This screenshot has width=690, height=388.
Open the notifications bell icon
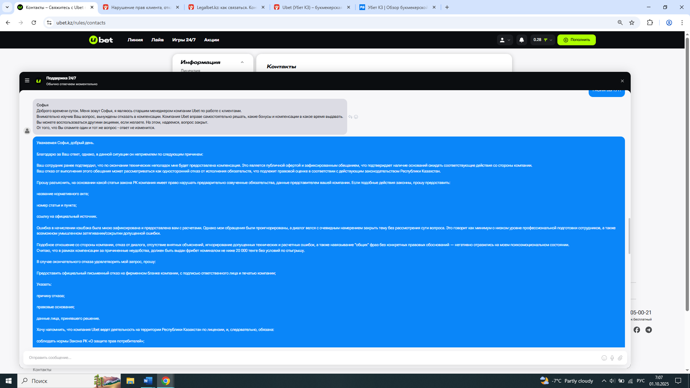(521, 40)
